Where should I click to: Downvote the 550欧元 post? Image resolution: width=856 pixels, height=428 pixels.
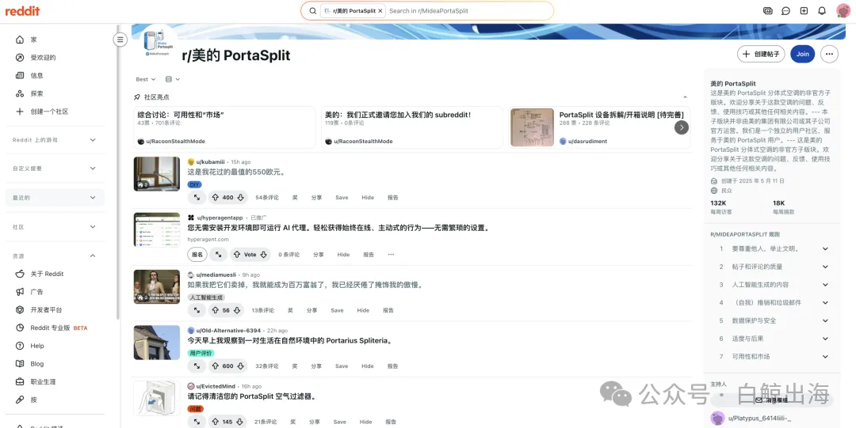pos(240,197)
